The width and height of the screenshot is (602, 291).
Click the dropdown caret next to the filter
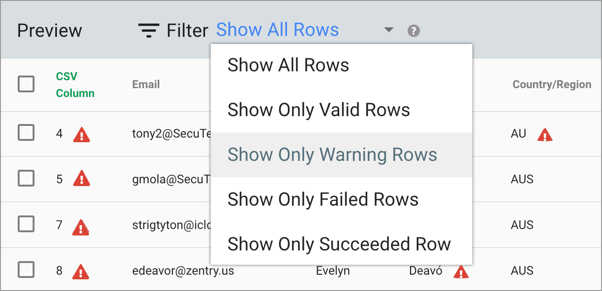[x=388, y=29]
